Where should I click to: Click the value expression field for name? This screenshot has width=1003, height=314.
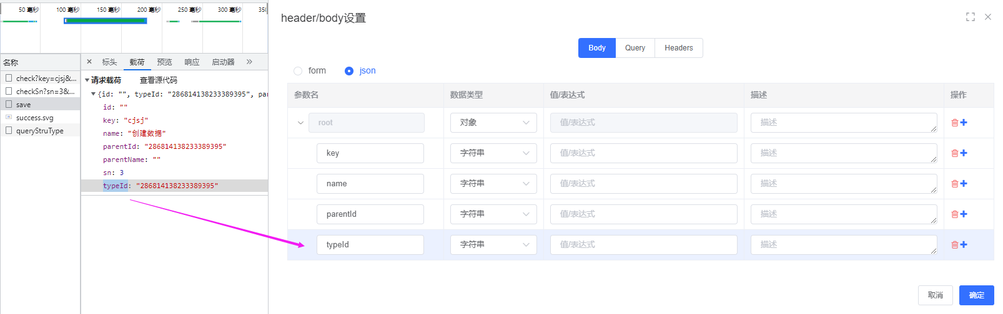tap(643, 184)
